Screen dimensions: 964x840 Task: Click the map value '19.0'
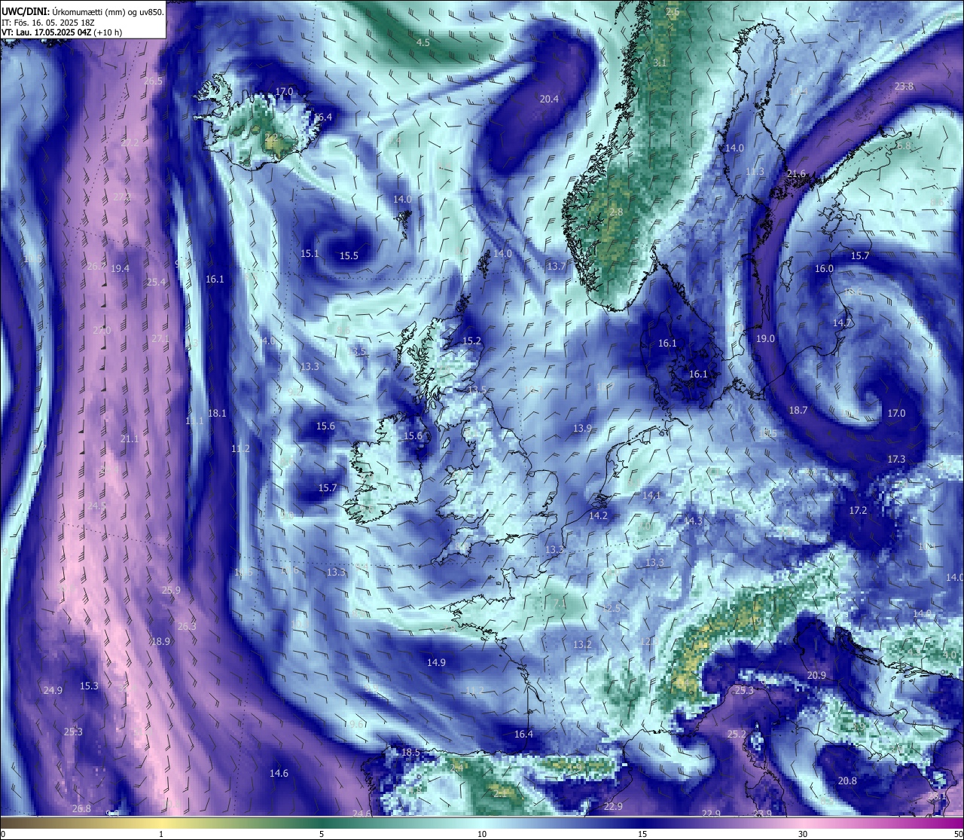(765, 339)
